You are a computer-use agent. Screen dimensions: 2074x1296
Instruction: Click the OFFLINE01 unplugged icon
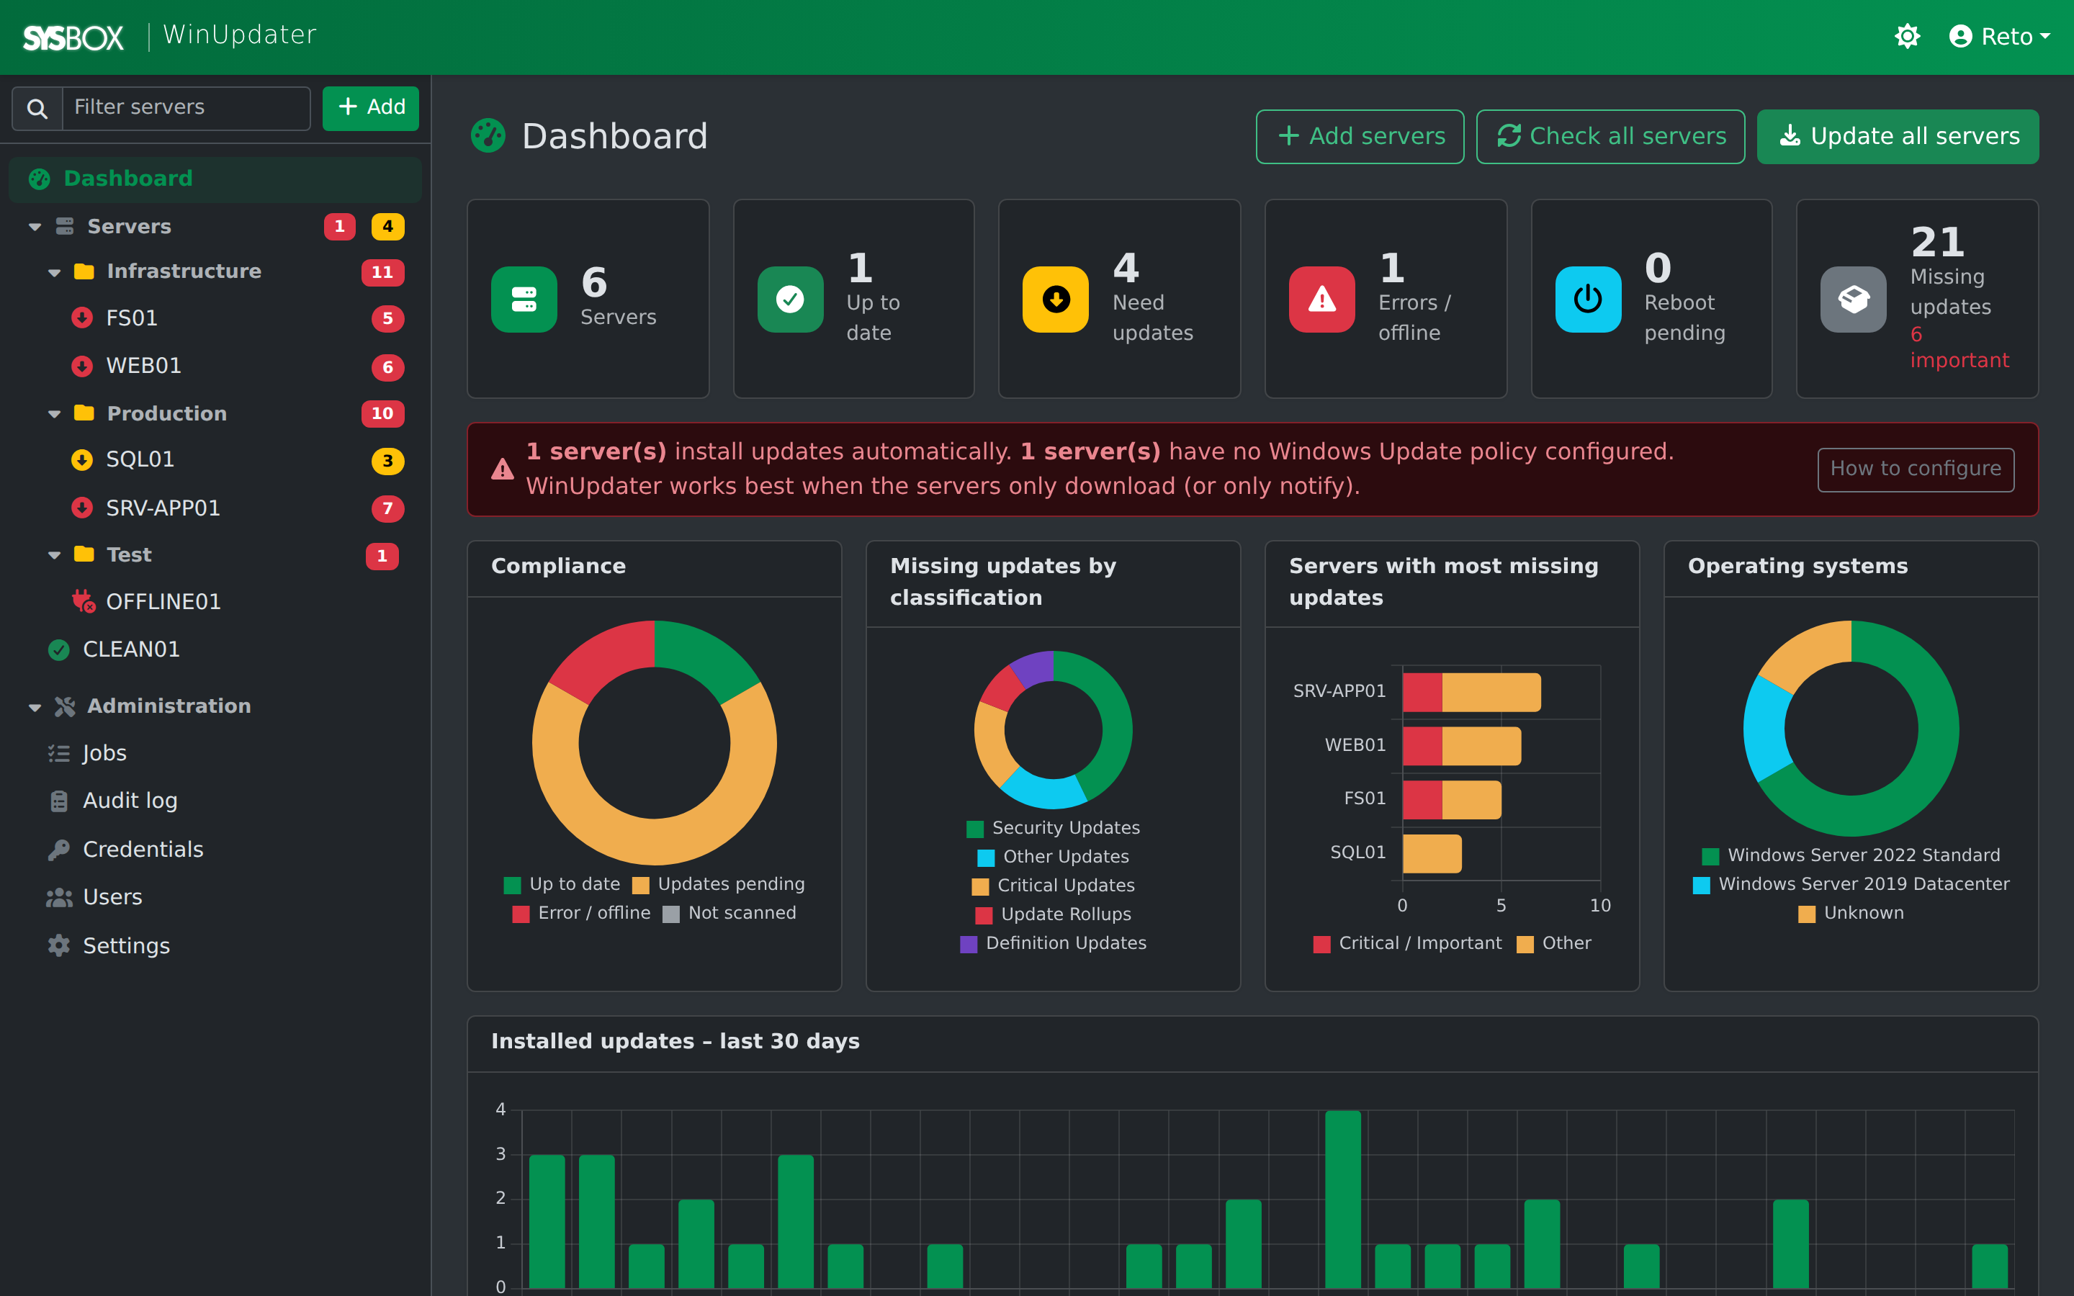coord(83,602)
